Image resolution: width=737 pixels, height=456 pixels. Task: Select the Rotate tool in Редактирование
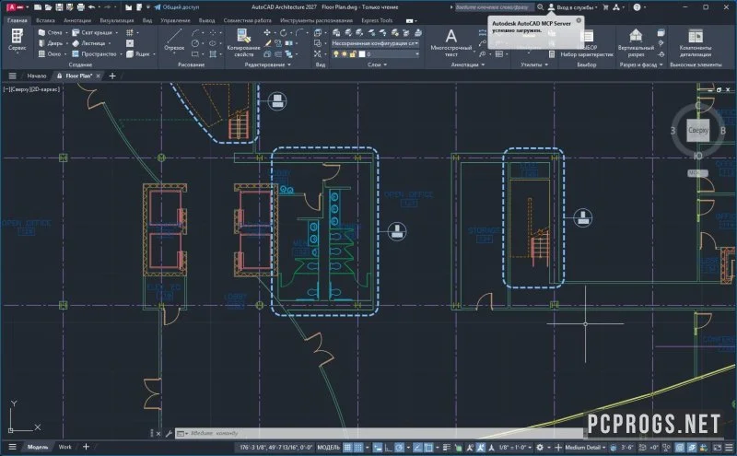coord(283,32)
